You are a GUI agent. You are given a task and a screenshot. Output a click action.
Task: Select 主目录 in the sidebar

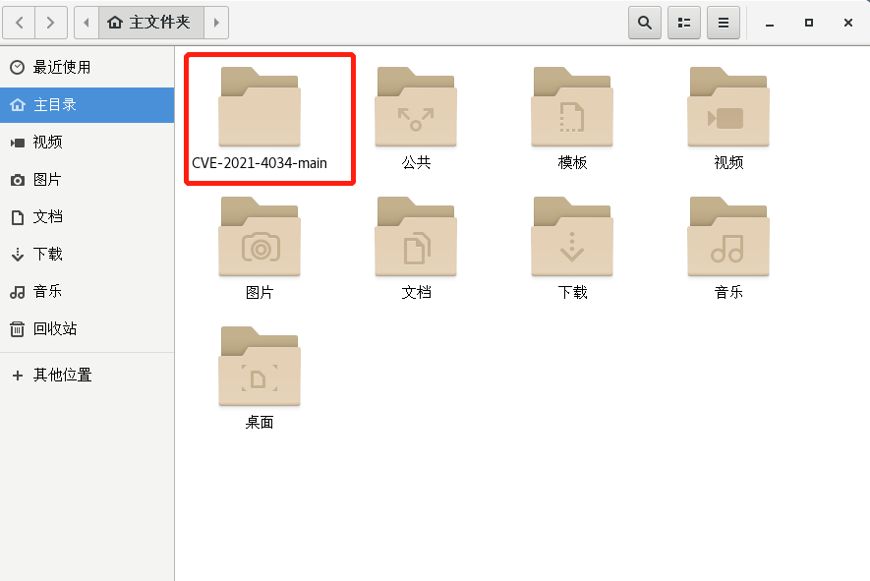(x=87, y=105)
